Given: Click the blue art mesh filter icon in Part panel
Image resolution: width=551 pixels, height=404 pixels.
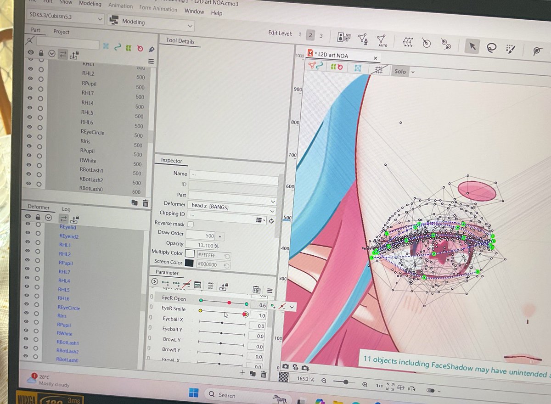Looking at the screenshot, I should pos(106,46).
